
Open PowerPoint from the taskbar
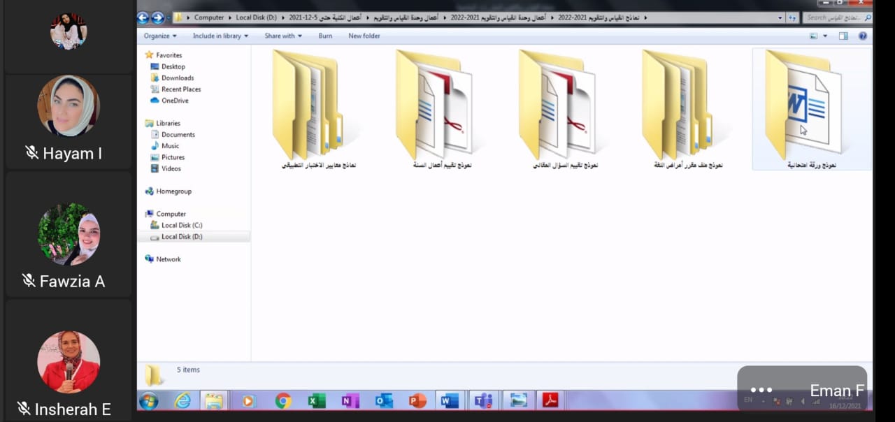(417, 400)
